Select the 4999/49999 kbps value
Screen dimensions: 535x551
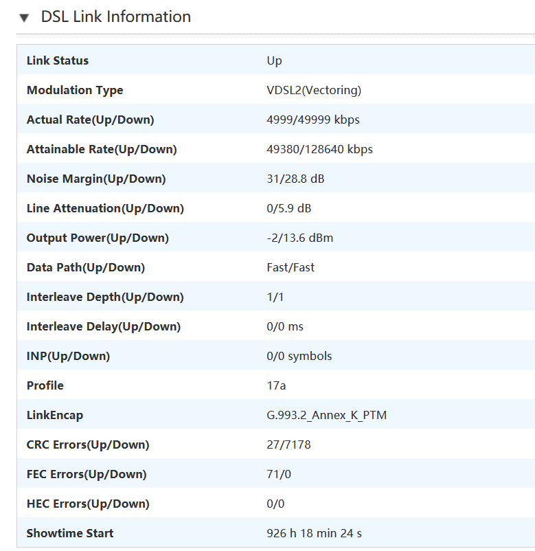tap(313, 120)
